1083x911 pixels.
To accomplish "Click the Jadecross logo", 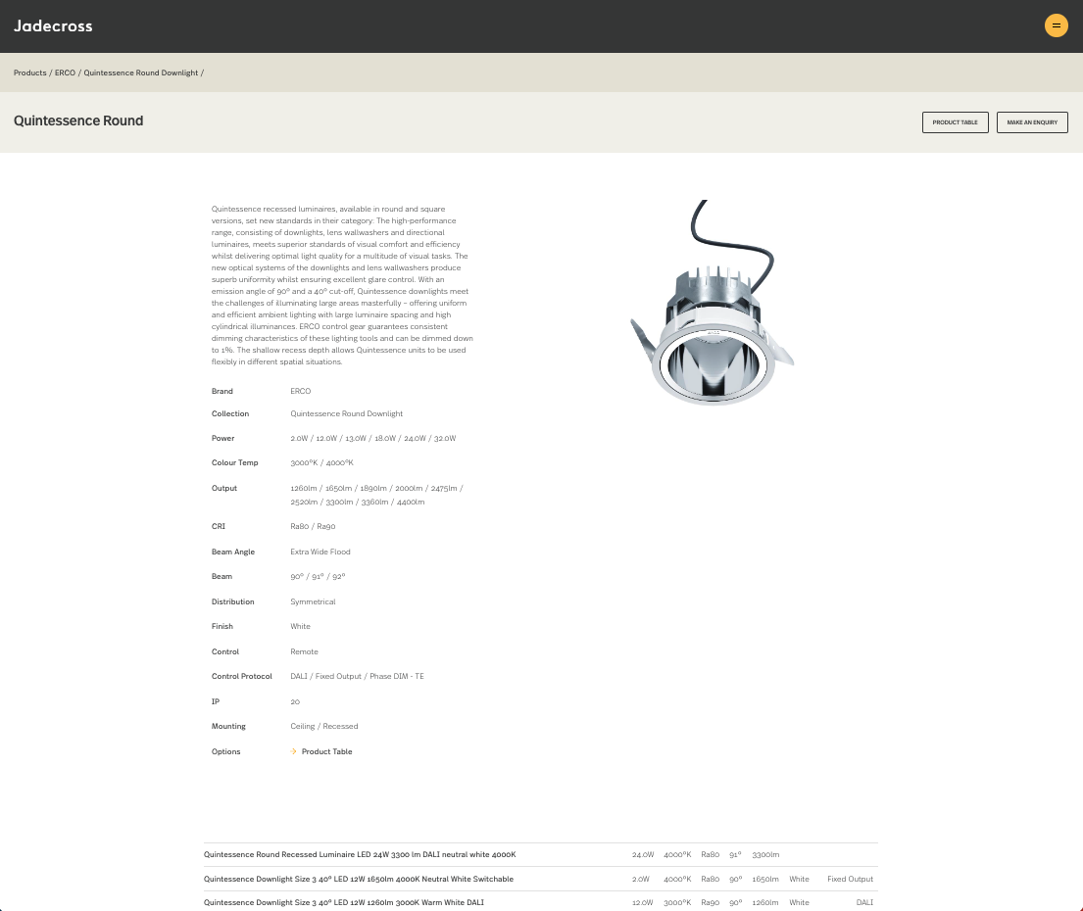I will pyautogui.click(x=53, y=26).
